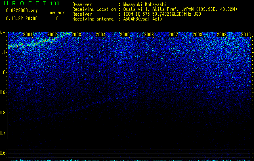The height and width of the screenshot is (161, 254).
Task: Click the 2010 time marker
Action: pyautogui.click(x=246, y=35)
